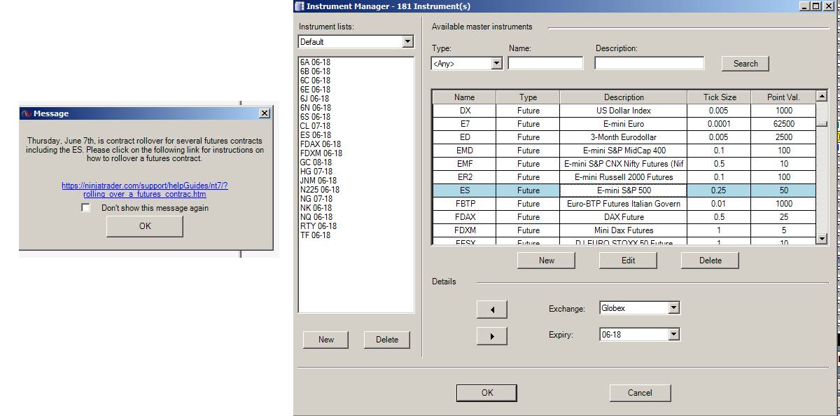This screenshot has height=416, width=840.
Task: Click OK in Instrument Manager
Action: point(487,393)
